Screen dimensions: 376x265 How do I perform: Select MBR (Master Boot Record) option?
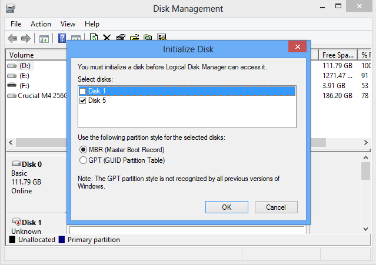point(83,150)
